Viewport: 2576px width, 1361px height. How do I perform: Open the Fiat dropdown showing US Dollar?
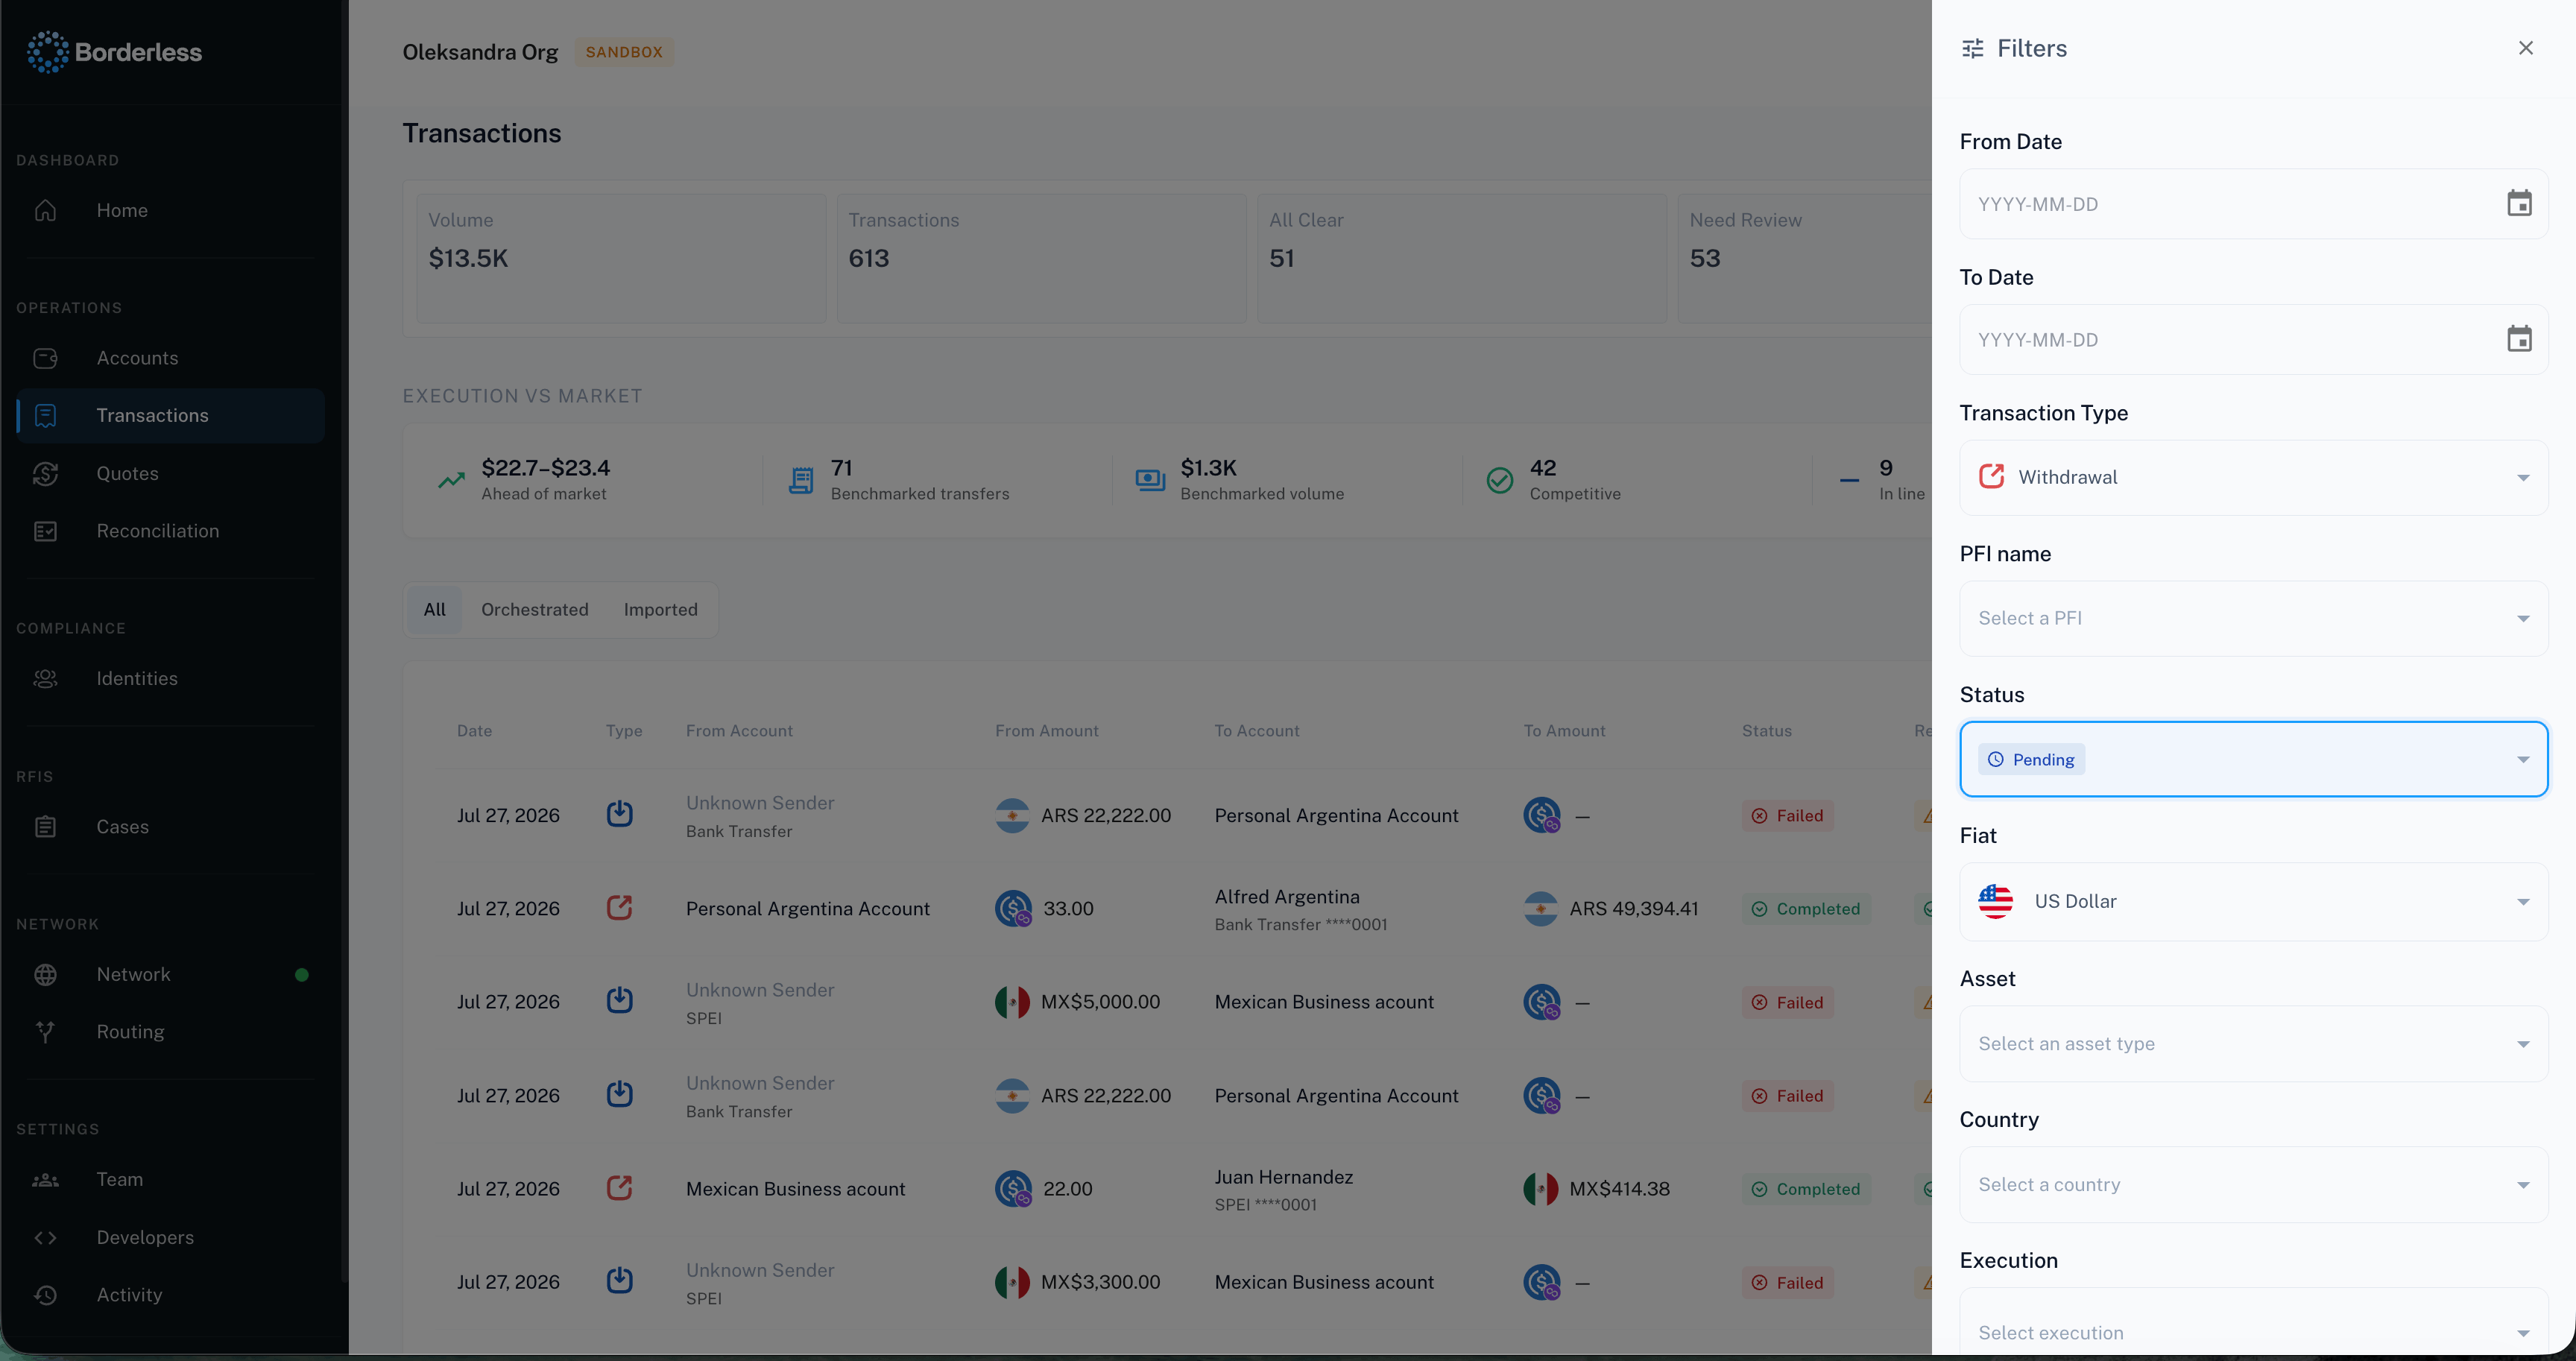pos(2253,902)
